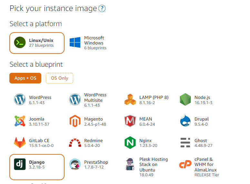Choose the MEAN blueprint name
The height and width of the screenshot is (184, 250).
(x=146, y=119)
